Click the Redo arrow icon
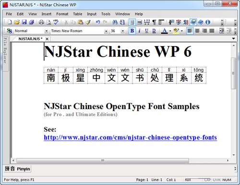This screenshot has width=240, height=185. click(x=105, y=22)
